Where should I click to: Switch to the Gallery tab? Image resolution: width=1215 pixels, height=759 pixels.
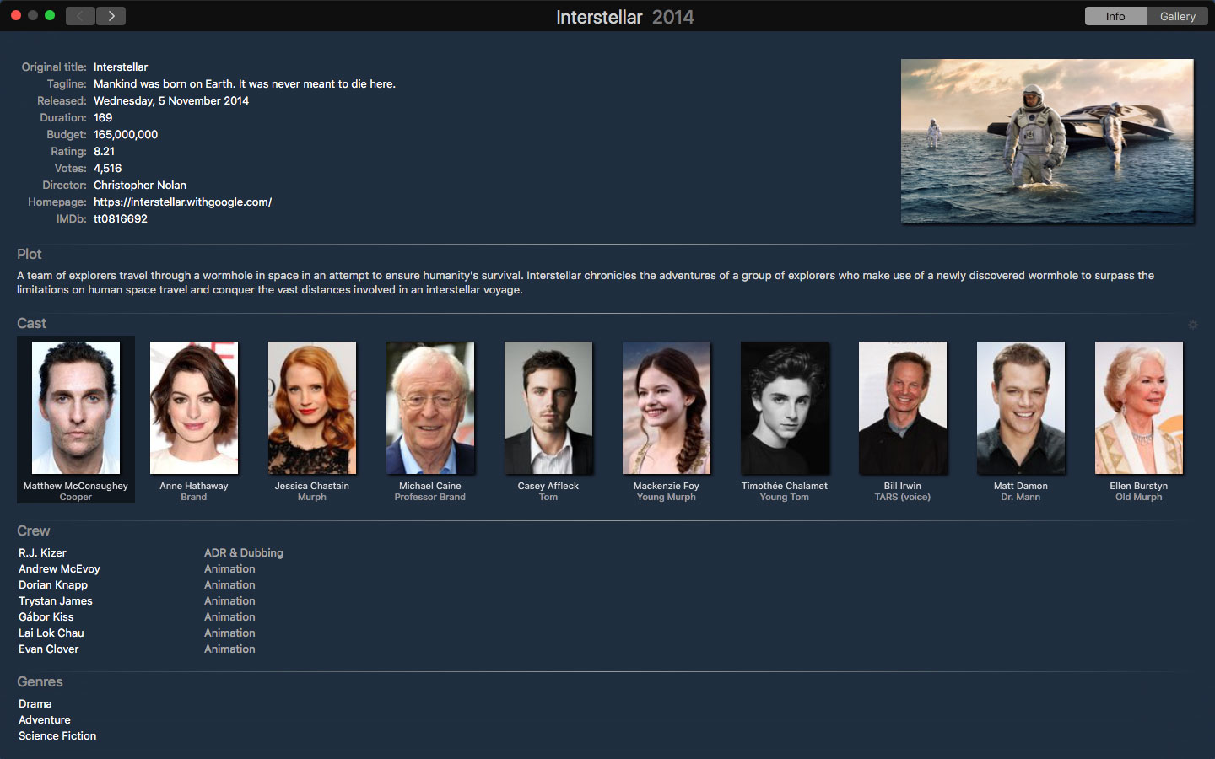1177,16
